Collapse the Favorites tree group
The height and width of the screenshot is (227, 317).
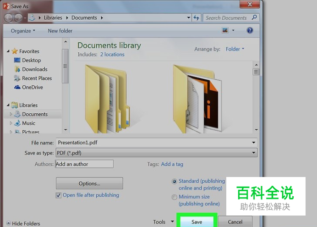click(x=8, y=51)
